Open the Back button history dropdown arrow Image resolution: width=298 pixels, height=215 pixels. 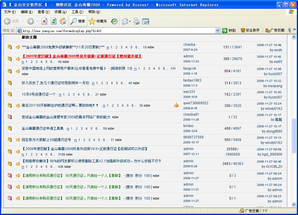click(x=22, y=21)
